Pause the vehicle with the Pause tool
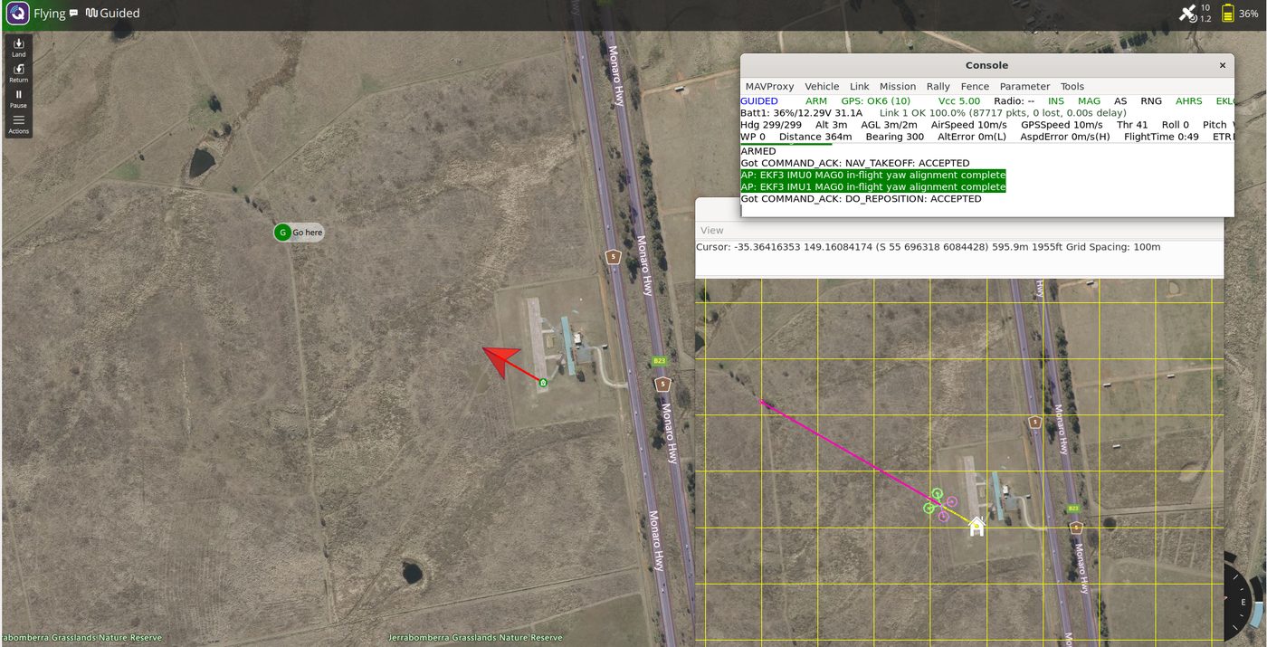The height and width of the screenshot is (647, 1267). 18,99
